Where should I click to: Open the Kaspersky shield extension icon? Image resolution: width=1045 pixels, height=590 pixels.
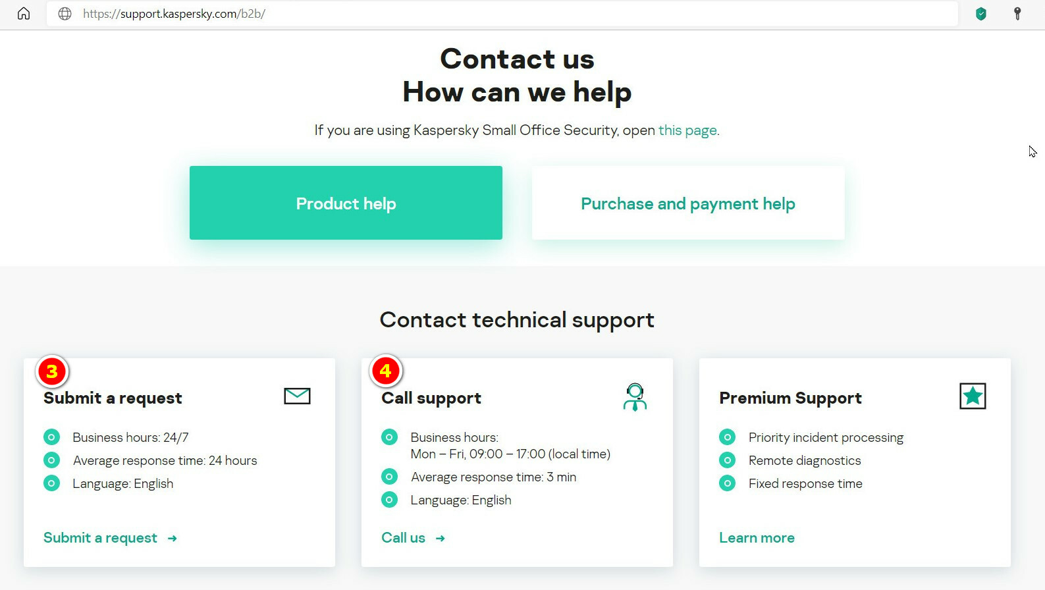pyautogui.click(x=980, y=14)
